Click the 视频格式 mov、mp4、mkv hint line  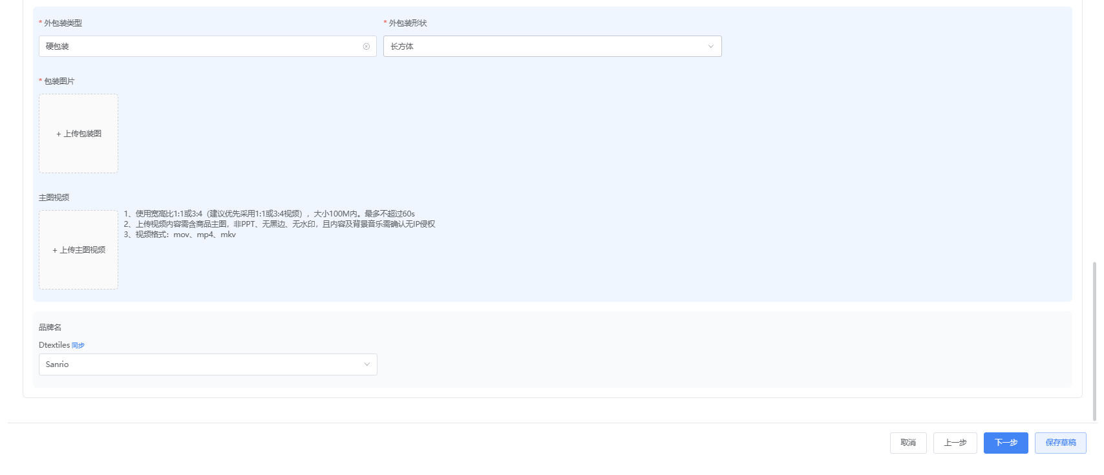coord(180,235)
